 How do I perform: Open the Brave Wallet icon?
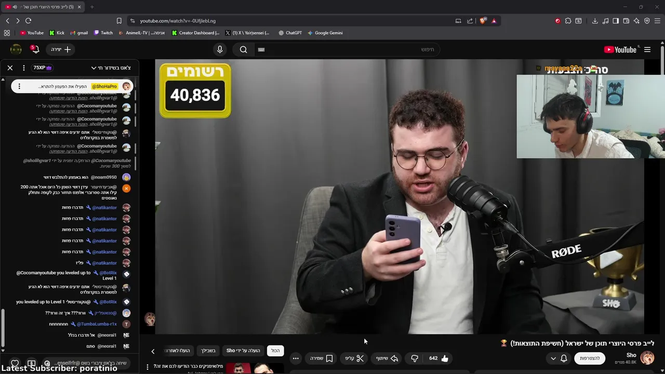tap(626, 21)
